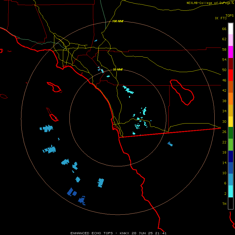
Task: Click the light blue legend swatch
Action: 231,180
